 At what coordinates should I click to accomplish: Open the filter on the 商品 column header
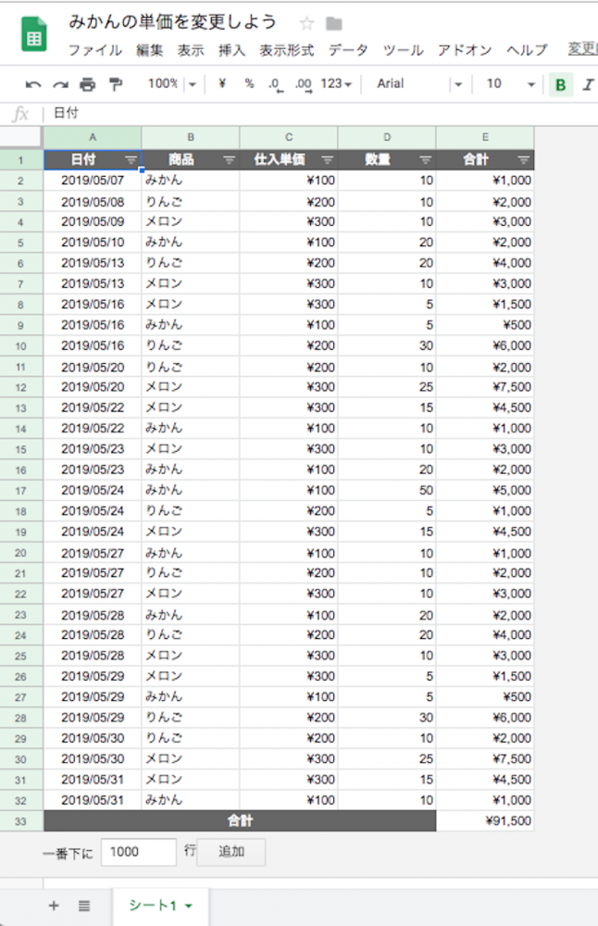(229, 160)
